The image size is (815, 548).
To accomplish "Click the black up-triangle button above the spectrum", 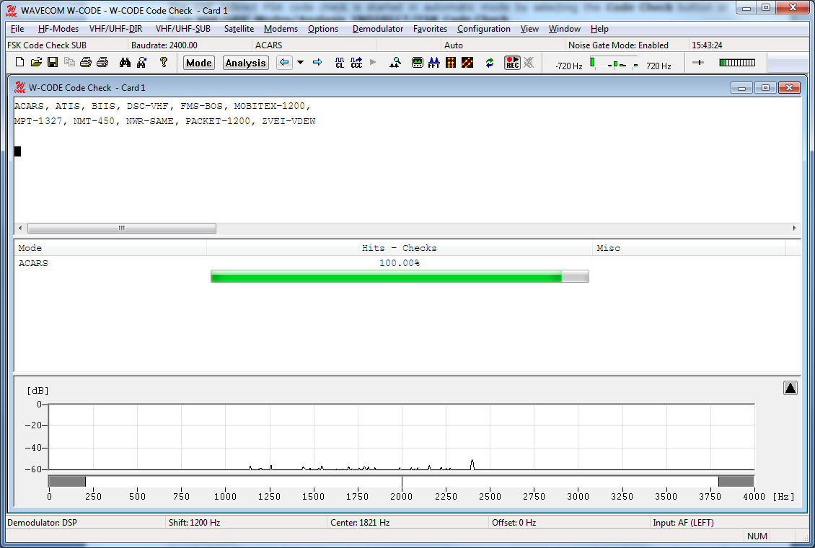I will pyautogui.click(x=790, y=388).
